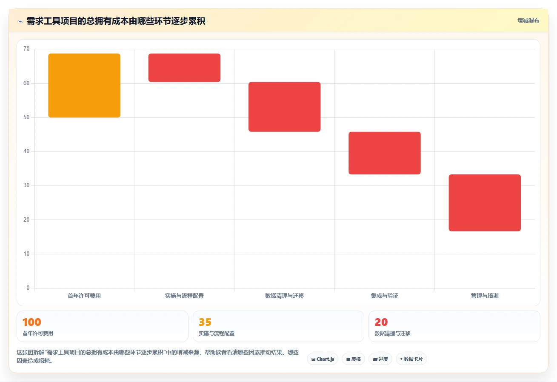Select the 表格 tag chip
The image size is (557, 382).
[353, 359]
